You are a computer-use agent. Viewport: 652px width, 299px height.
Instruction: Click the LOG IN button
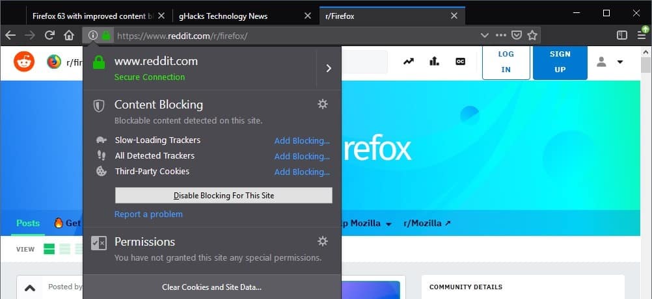(506, 62)
